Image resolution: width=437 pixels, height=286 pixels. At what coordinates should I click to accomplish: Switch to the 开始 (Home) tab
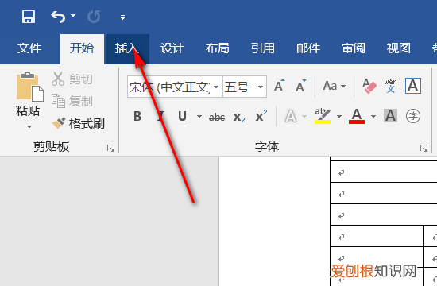click(x=82, y=48)
